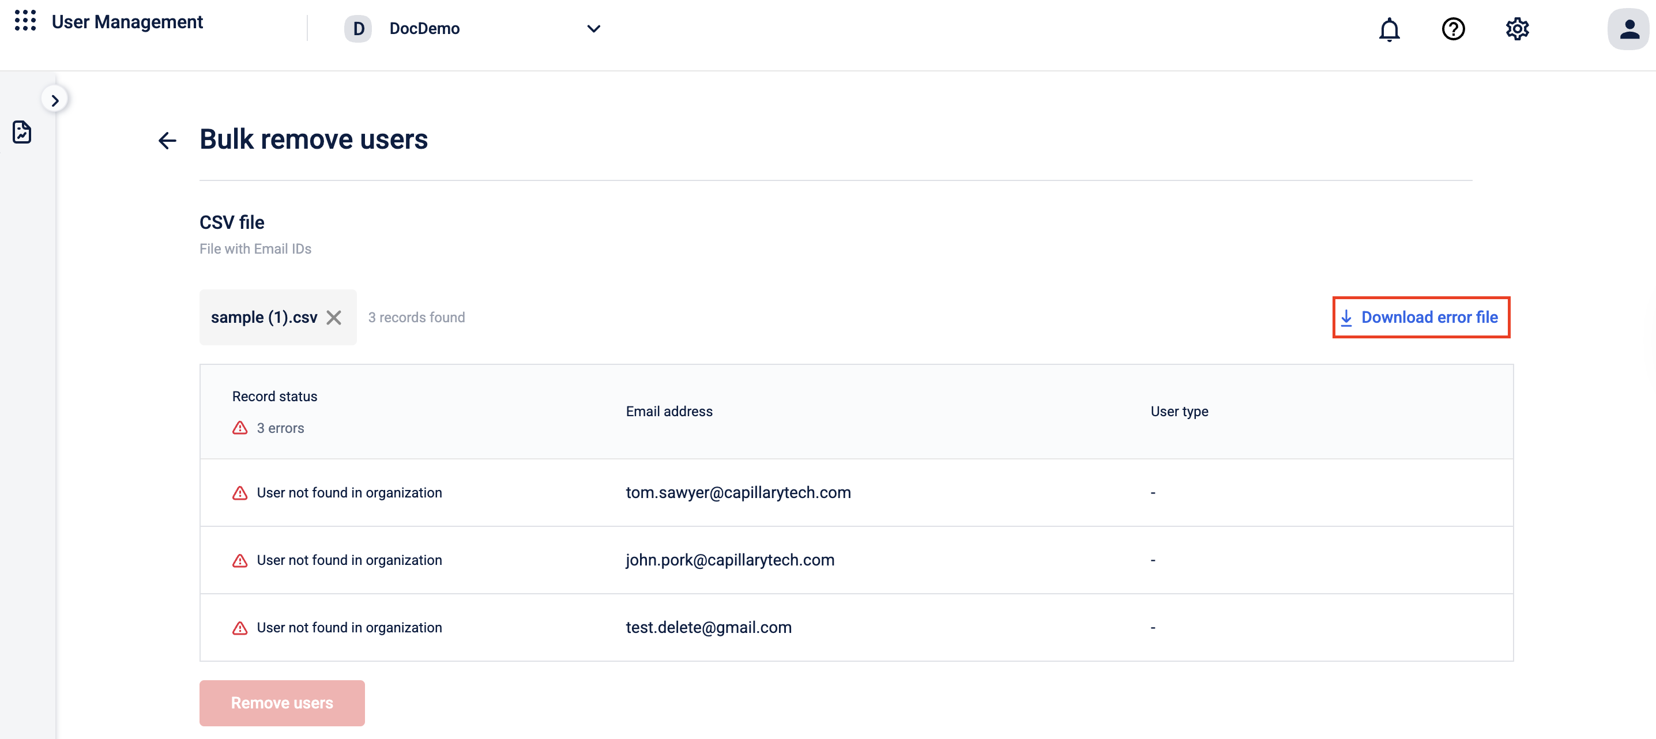
Task: Click the D organization avatar badge
Action: [x=358, y=29]
